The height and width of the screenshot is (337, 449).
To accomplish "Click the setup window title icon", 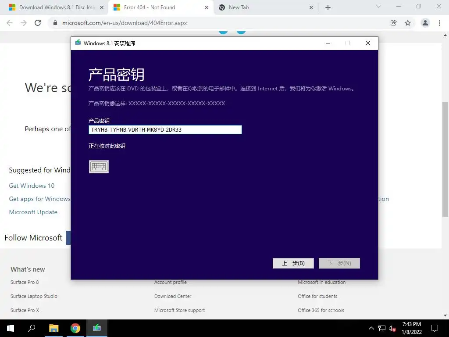I will click(78, 43).
